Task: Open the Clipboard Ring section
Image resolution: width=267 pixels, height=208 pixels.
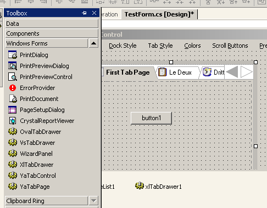Action: coord(47,201)
